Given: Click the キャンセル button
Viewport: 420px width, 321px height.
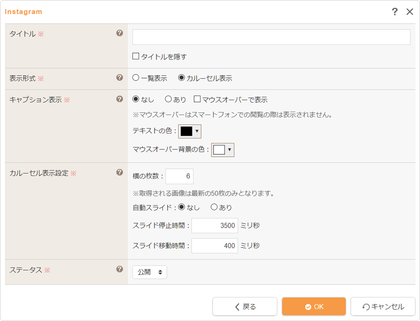Looking at the screenshot, I should pyautogui.click(x=383, y=307).
